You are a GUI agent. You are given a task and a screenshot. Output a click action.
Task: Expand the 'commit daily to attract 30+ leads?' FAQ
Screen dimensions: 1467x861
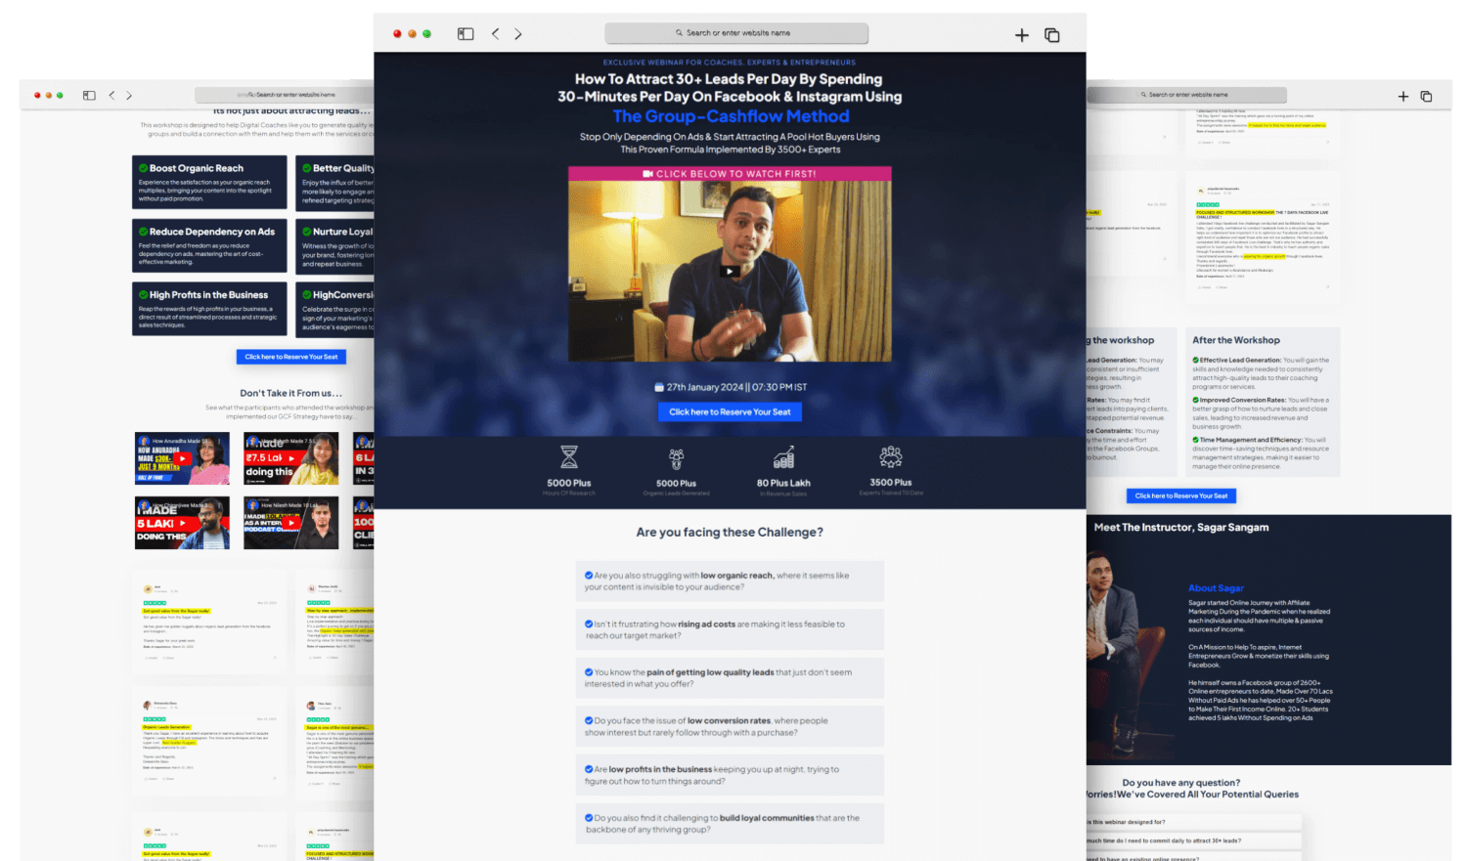[x=1194, y=840]
